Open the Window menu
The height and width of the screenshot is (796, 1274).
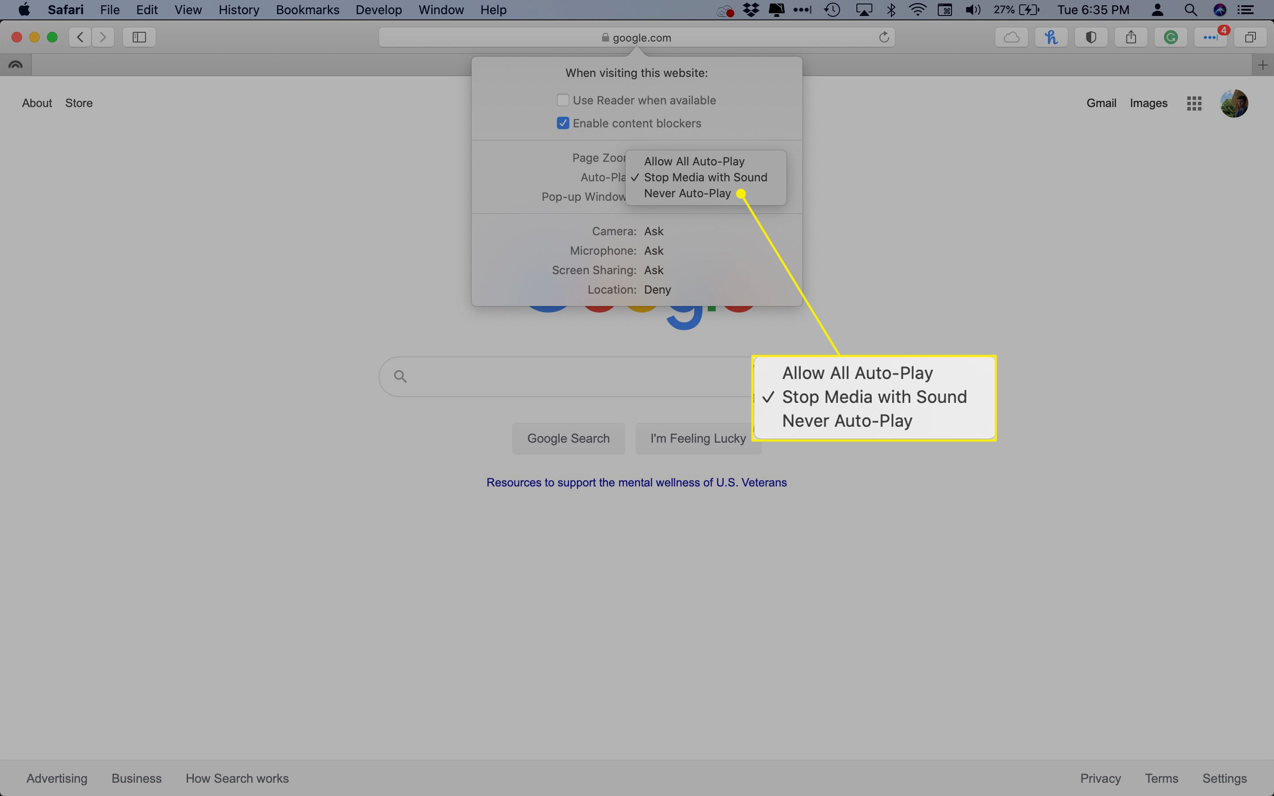(441, 9)
